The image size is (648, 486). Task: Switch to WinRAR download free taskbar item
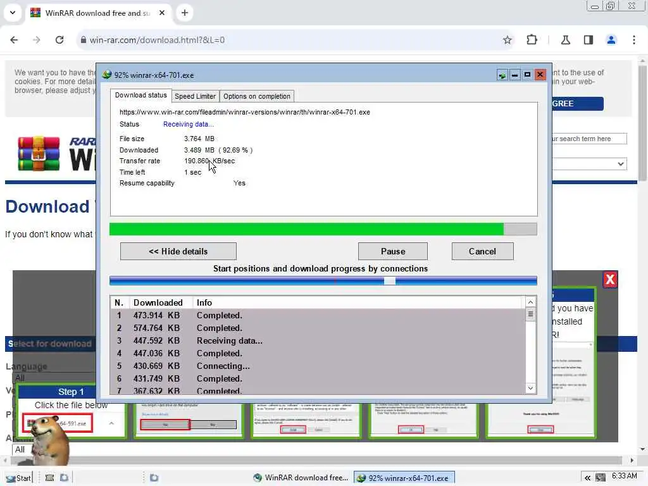pos(301,478)
